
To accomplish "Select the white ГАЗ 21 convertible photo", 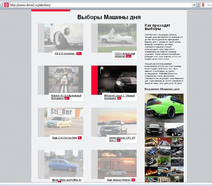I will tap(117, 38).
